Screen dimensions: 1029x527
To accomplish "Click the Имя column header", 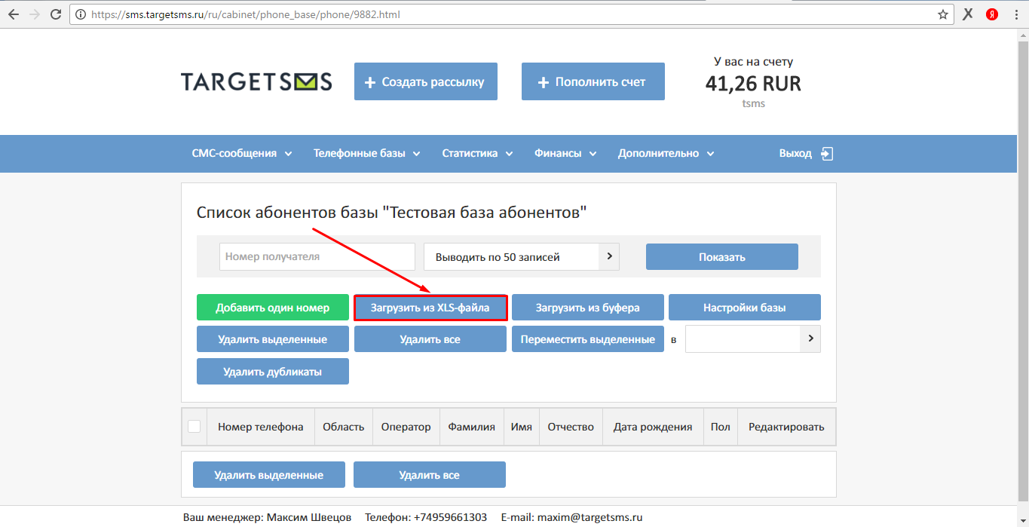I will pyautogui.click(x=522, y=427).
